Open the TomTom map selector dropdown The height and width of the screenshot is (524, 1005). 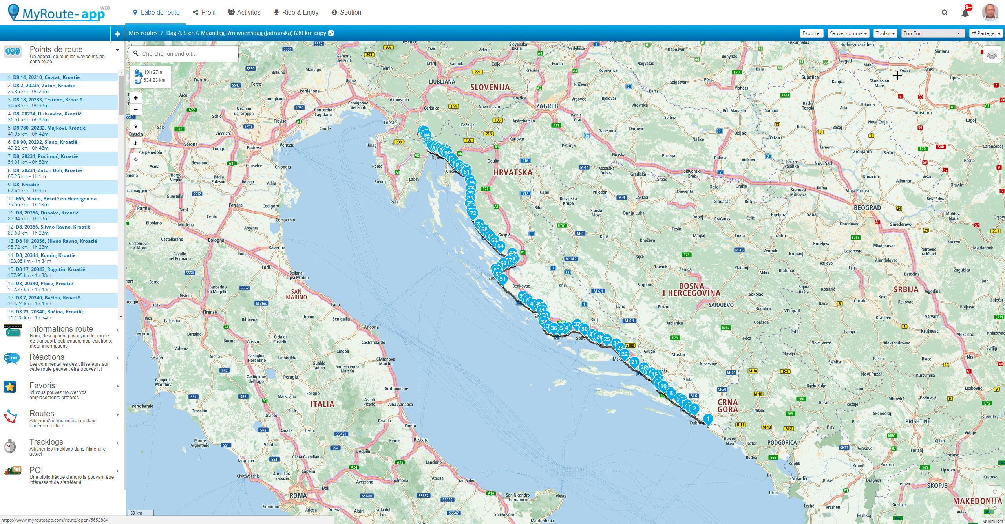coord(932,33)
